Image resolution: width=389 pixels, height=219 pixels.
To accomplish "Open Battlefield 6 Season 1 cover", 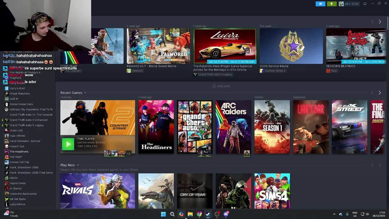I will click(272, 127).
